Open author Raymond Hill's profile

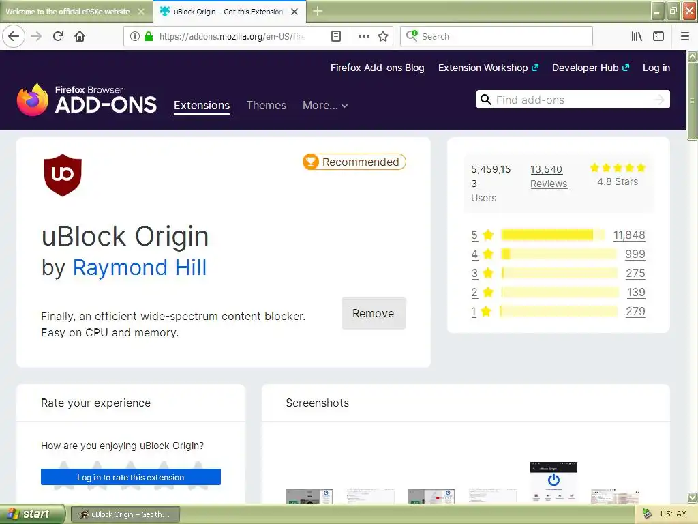pyautogui.click(x=139, y=267)
